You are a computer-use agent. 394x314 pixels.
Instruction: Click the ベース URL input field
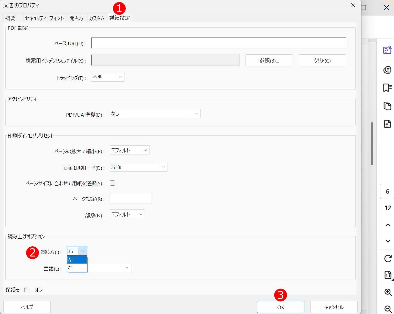219,43
